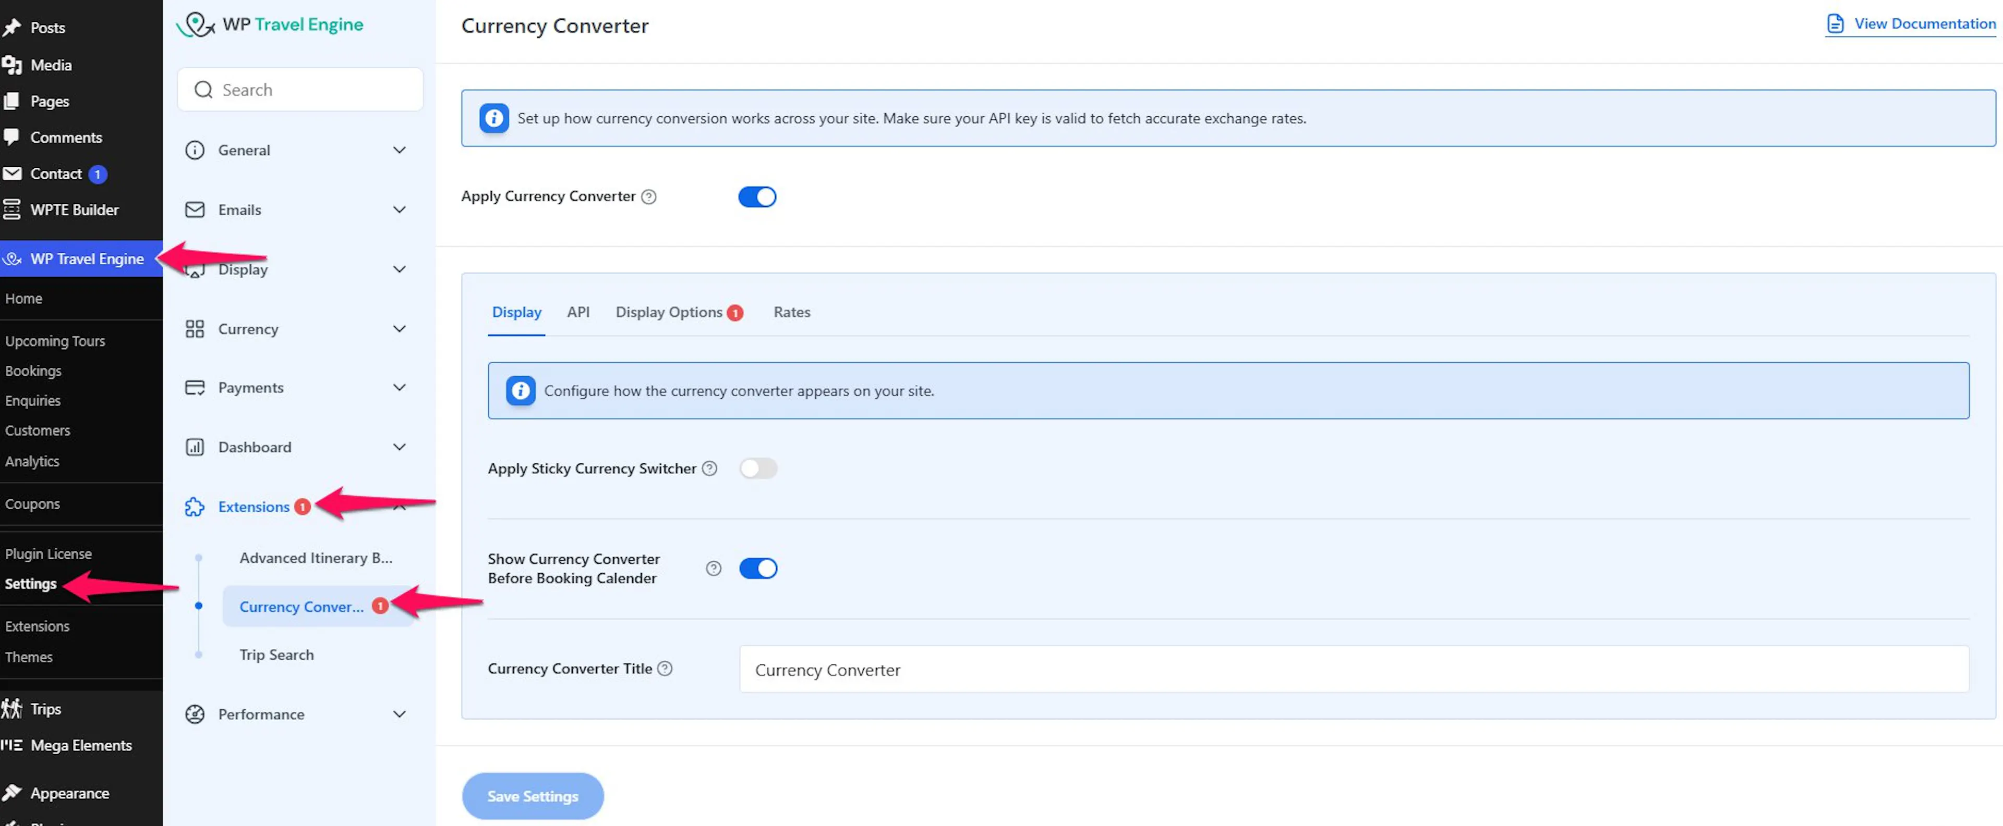Click the Trips hikers icon

(11, 709)
